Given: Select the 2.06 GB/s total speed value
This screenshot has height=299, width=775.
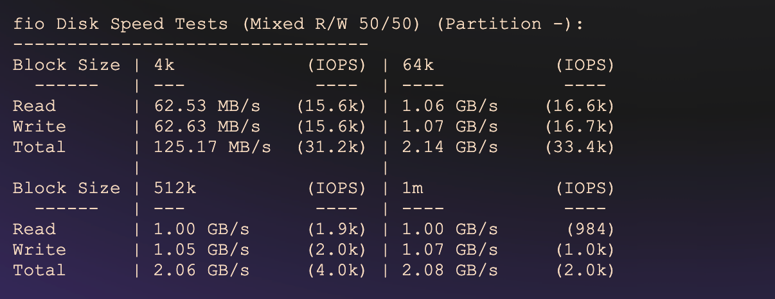Looking at the screenshot, I should (202, 270).
